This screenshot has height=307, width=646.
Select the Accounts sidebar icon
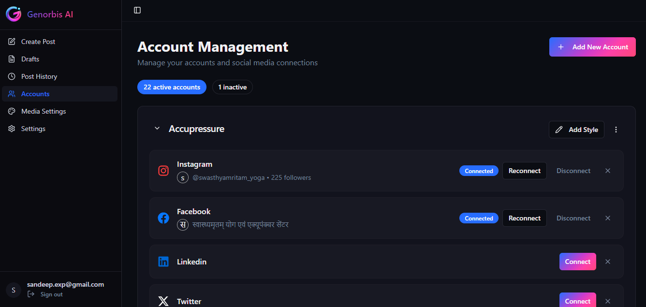coord(12,93)
